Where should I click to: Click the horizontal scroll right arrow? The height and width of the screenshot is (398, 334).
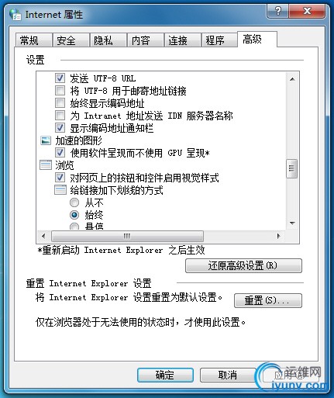(278, 236)
